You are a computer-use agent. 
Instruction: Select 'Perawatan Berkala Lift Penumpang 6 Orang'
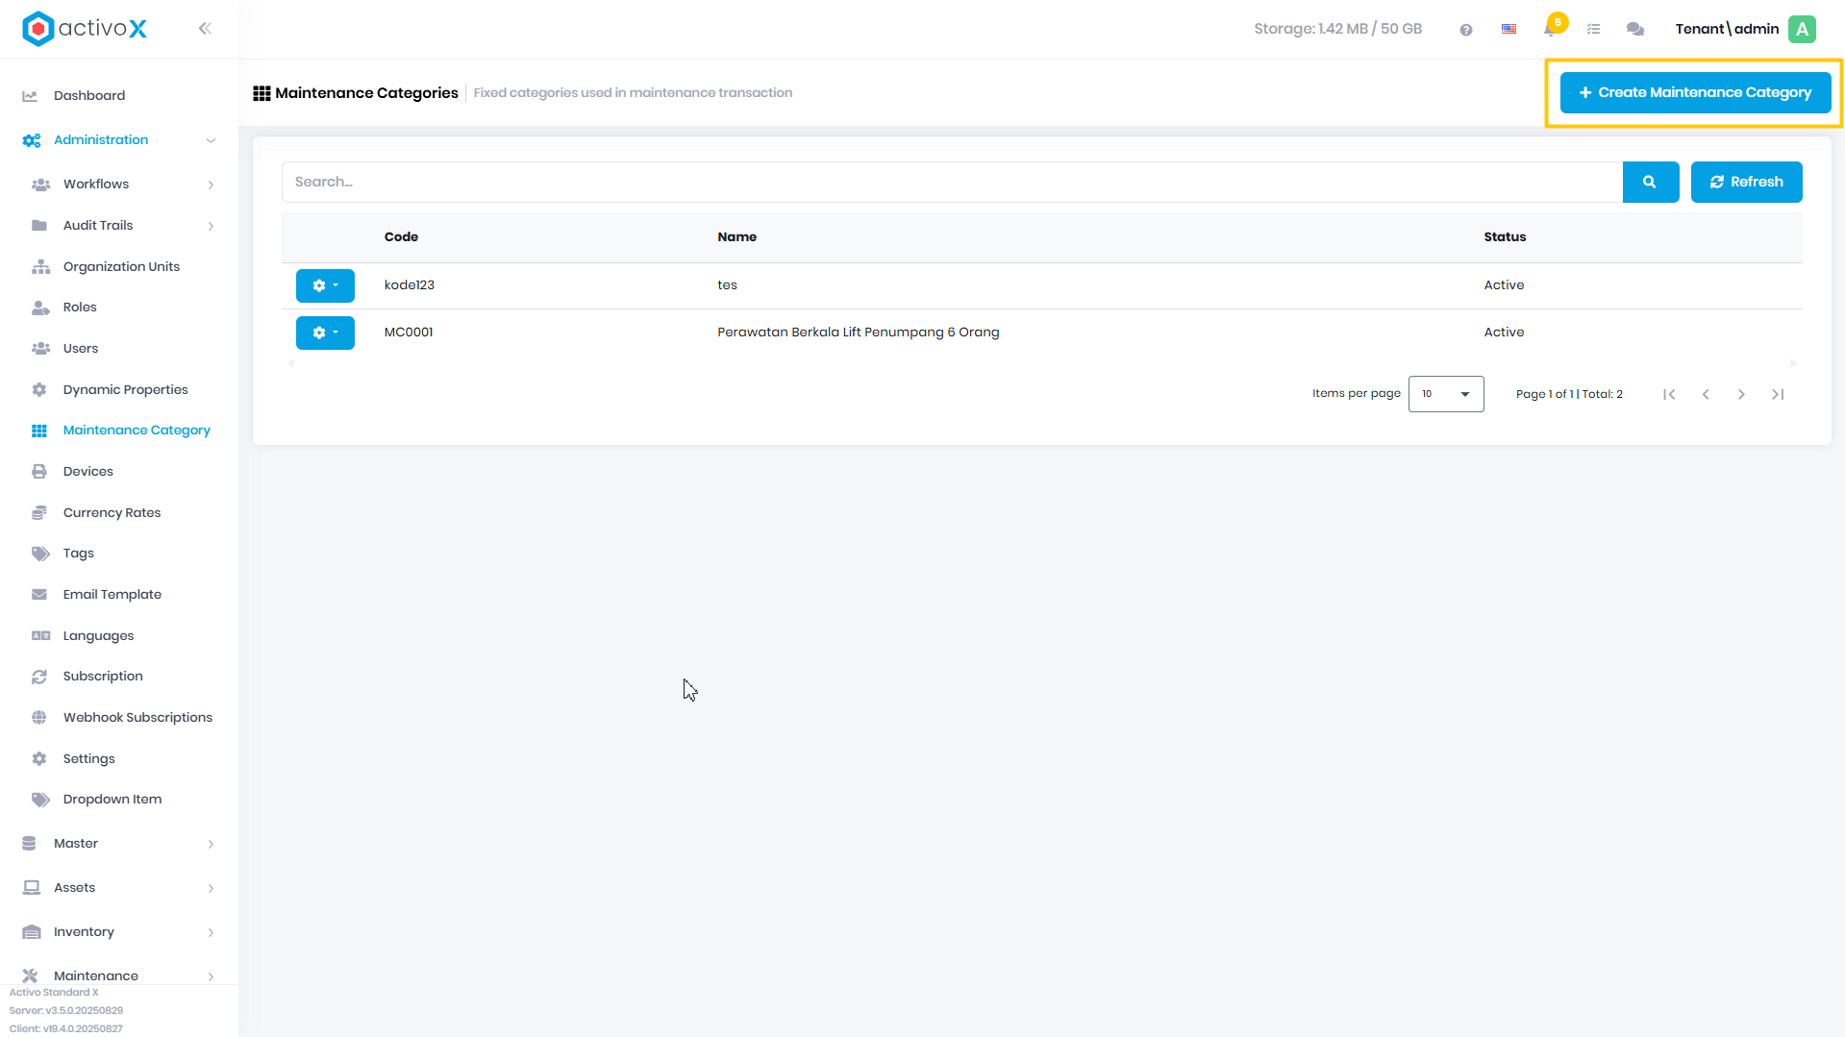point(859,333)
